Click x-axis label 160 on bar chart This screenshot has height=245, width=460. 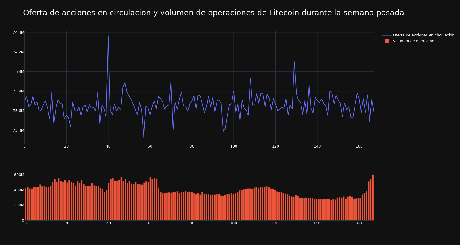click(358, 223)
